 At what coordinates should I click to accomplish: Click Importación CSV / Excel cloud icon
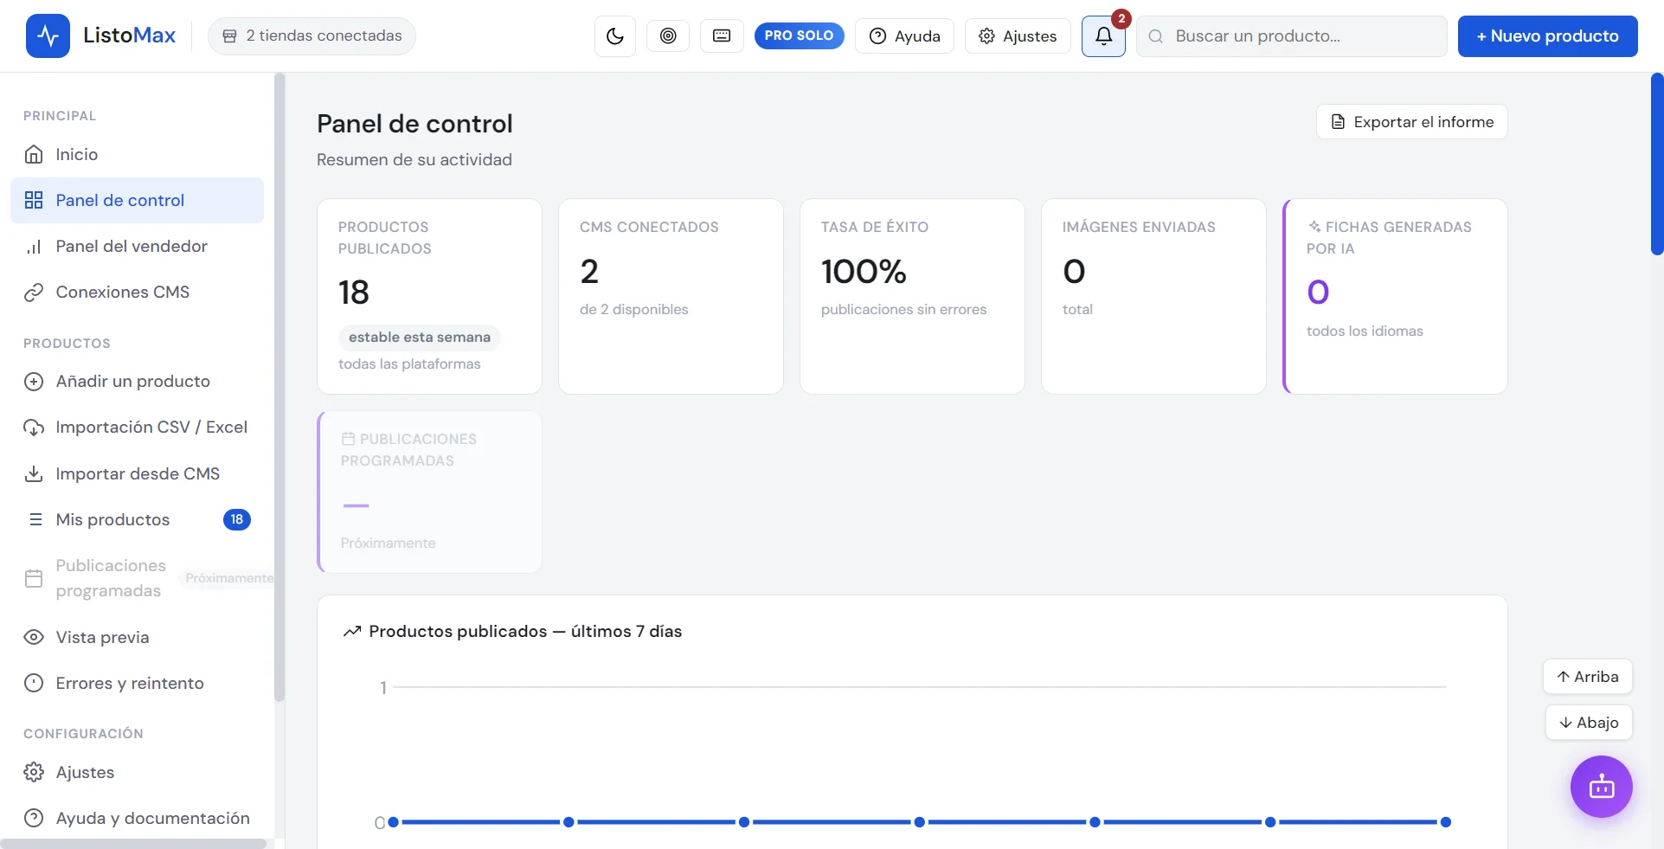tap(34, 428)
